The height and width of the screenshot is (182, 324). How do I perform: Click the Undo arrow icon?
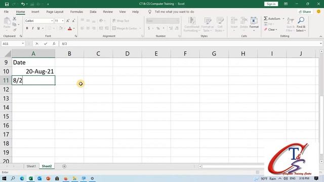tap(23, 4)
